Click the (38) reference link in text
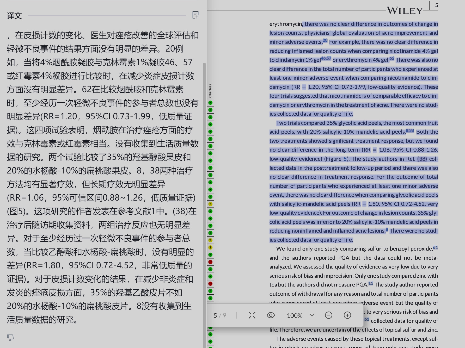Screen dimensions: 465x348 [422, 159]
